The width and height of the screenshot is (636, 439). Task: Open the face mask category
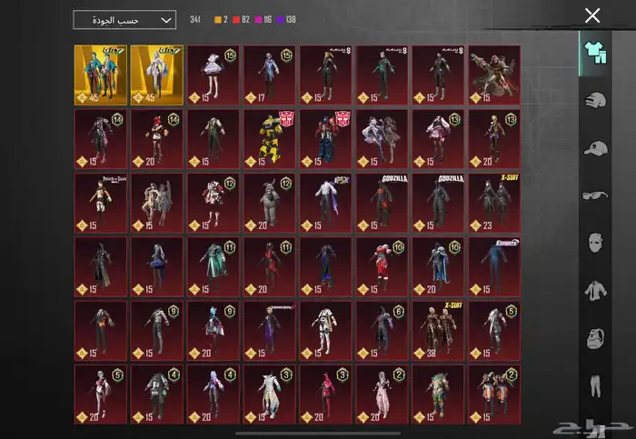click(x=594, y=243)
